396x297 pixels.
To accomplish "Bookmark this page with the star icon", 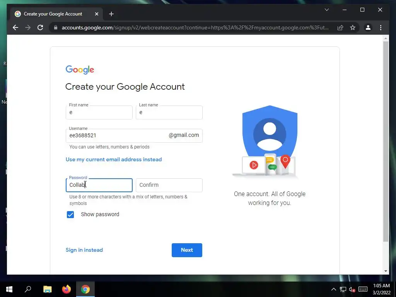I will pyautogui.click(x=353, y=27).
